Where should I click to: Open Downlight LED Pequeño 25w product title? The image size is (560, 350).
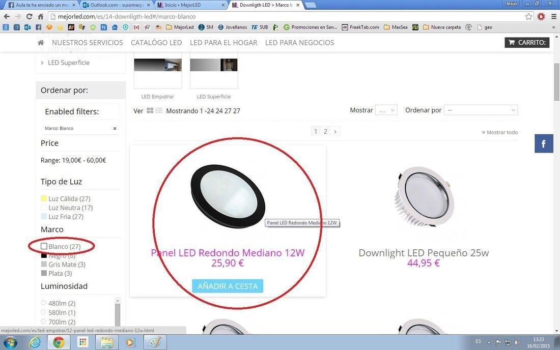[x=424, y=253]
